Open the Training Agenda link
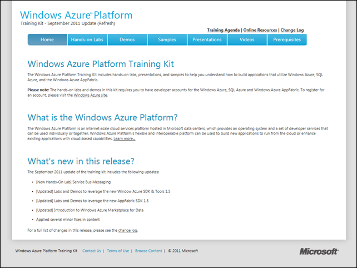 (x=223, y=30)
